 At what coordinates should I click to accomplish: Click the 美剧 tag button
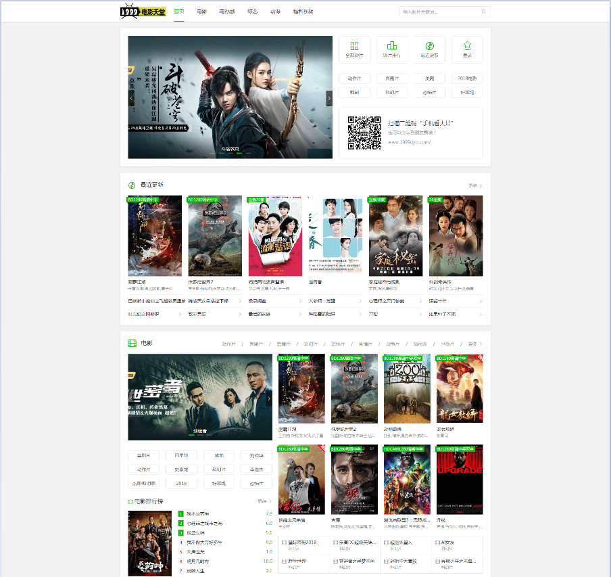(x=429, y=78)
